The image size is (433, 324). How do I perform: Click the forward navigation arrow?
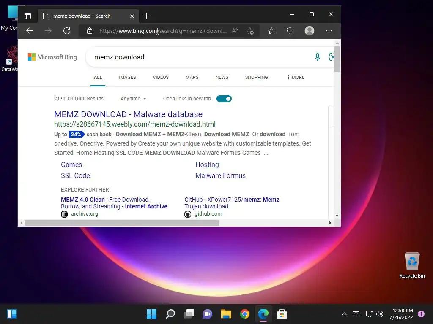tap(48, 31)
